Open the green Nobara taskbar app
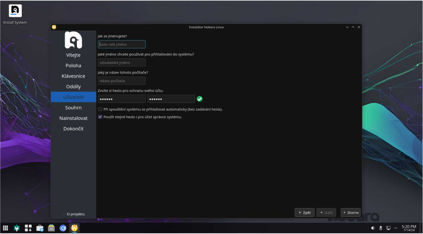Image resolution: width=423 pixels, height=234 pixels. click(17, 228)
